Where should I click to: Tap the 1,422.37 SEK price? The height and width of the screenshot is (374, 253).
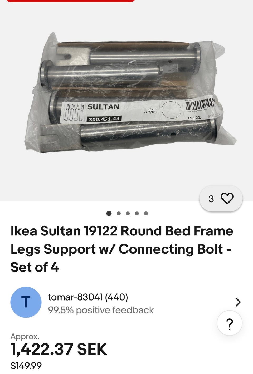pos(59,349)
